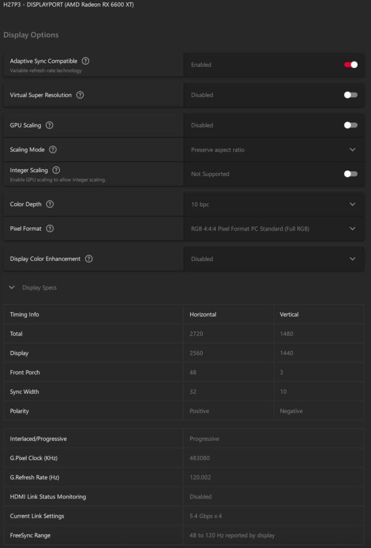Enable the Virtual Super Resolution switch

click(x=351, y=95)
